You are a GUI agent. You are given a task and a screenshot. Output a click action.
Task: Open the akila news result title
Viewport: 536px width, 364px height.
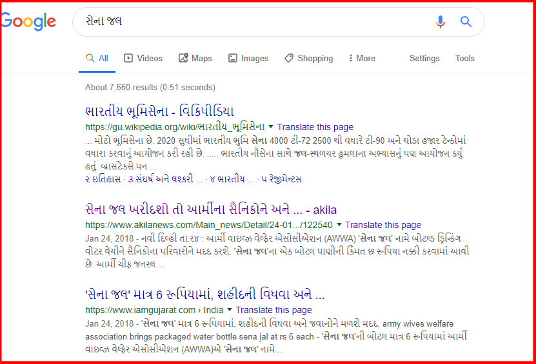pyautogui.click(x=211, y=209)
